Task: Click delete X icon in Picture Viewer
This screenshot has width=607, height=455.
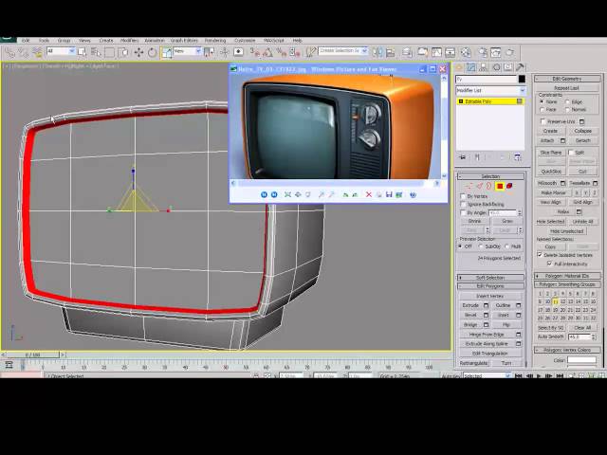Action: point(369,194)
